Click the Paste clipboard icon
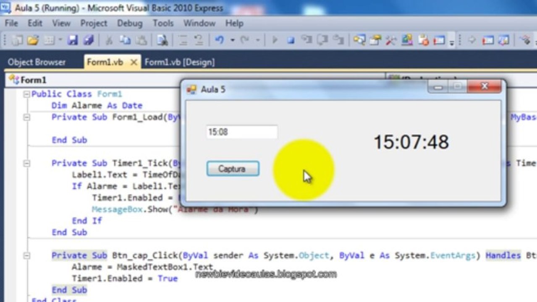Screen dimensions: 537x302 141,40
